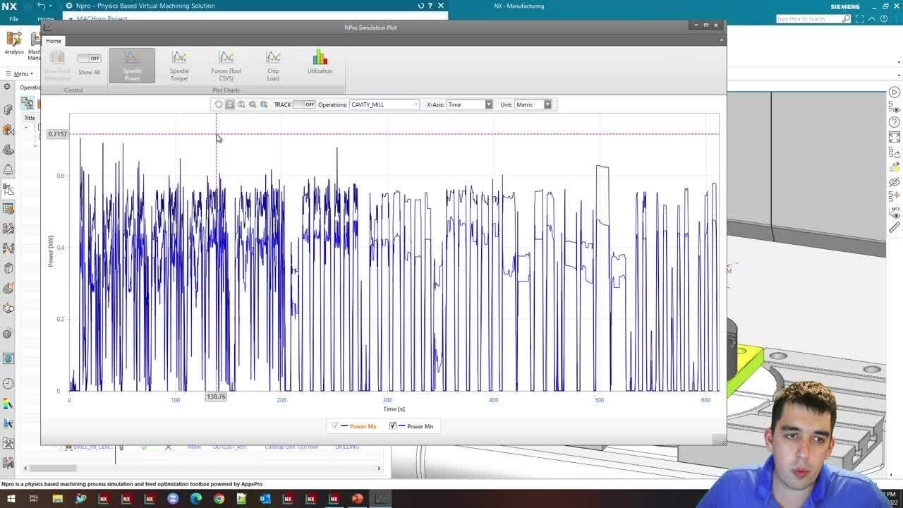Viewport: 903px width, 508px height.
Task: Open the Utilization bar chart
Action: click(x=320, y=62)
